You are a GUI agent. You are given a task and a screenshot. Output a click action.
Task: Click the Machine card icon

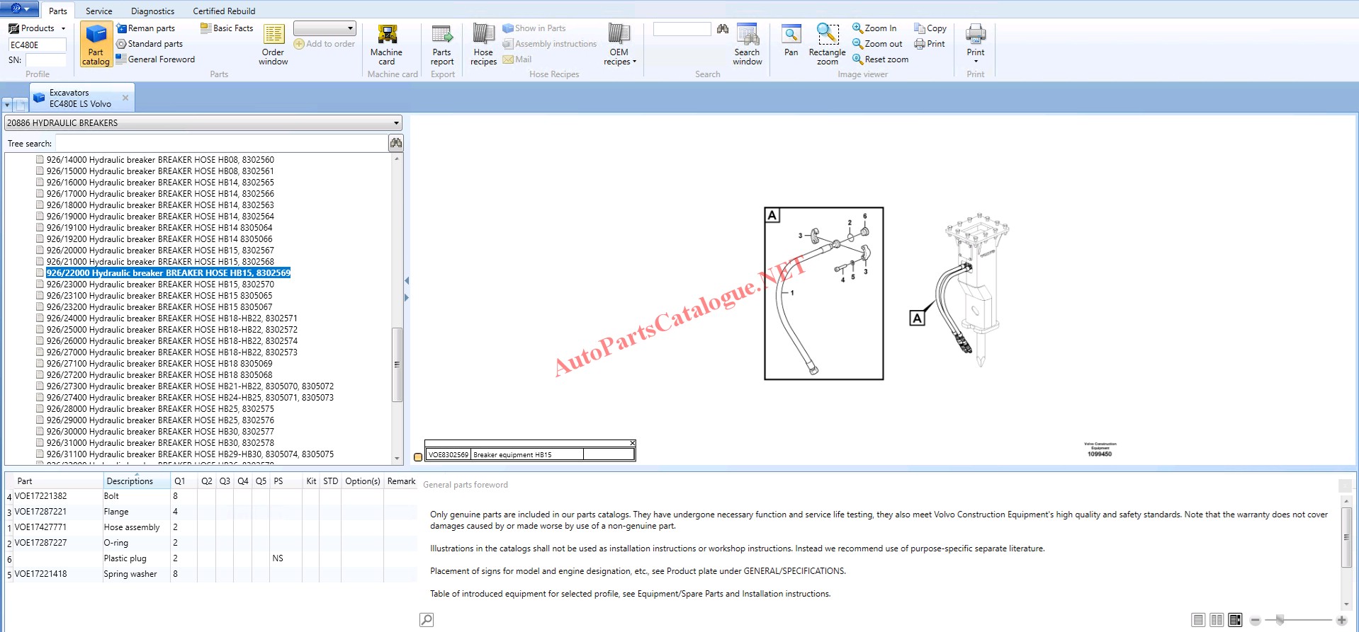(386, 44)
